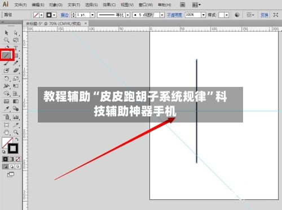Select the Gradient tool

point(16,102)
